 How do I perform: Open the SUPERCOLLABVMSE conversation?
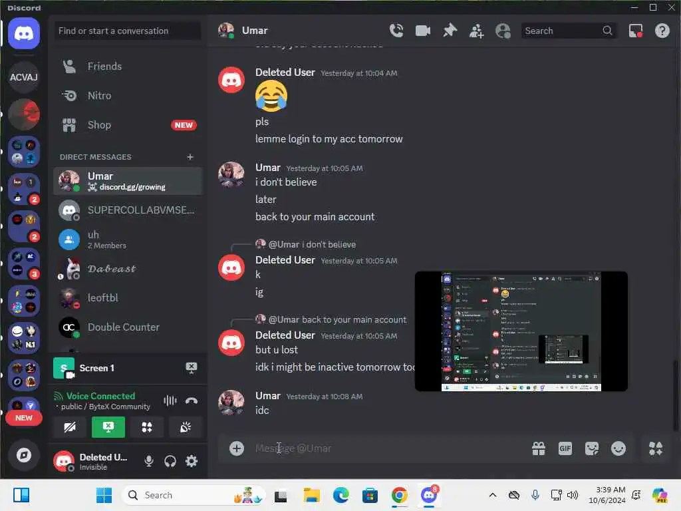coord(128,210)
